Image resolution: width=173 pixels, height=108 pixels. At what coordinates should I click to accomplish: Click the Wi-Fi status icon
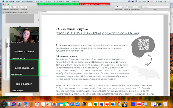coord(136,1)
